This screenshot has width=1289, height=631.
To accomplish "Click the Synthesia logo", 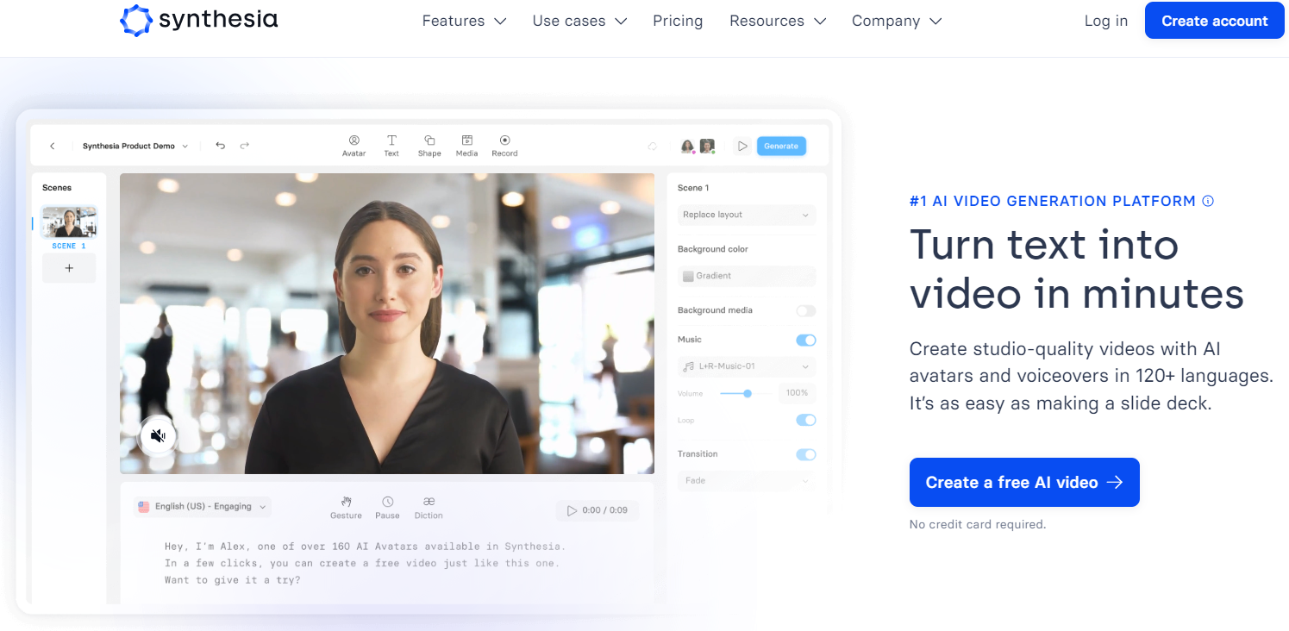I will pyautogui.click(x=199, y=21).
